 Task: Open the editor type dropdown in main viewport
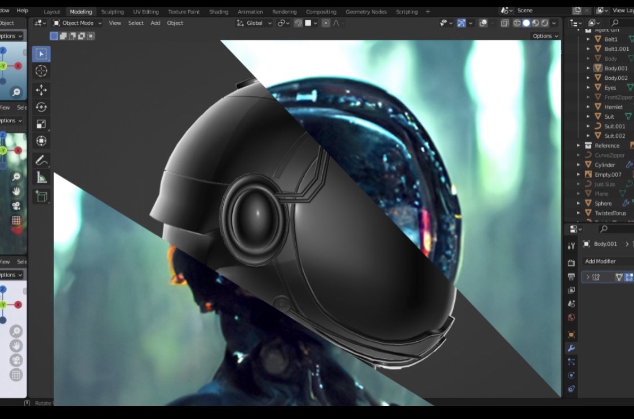pos(39,23)
